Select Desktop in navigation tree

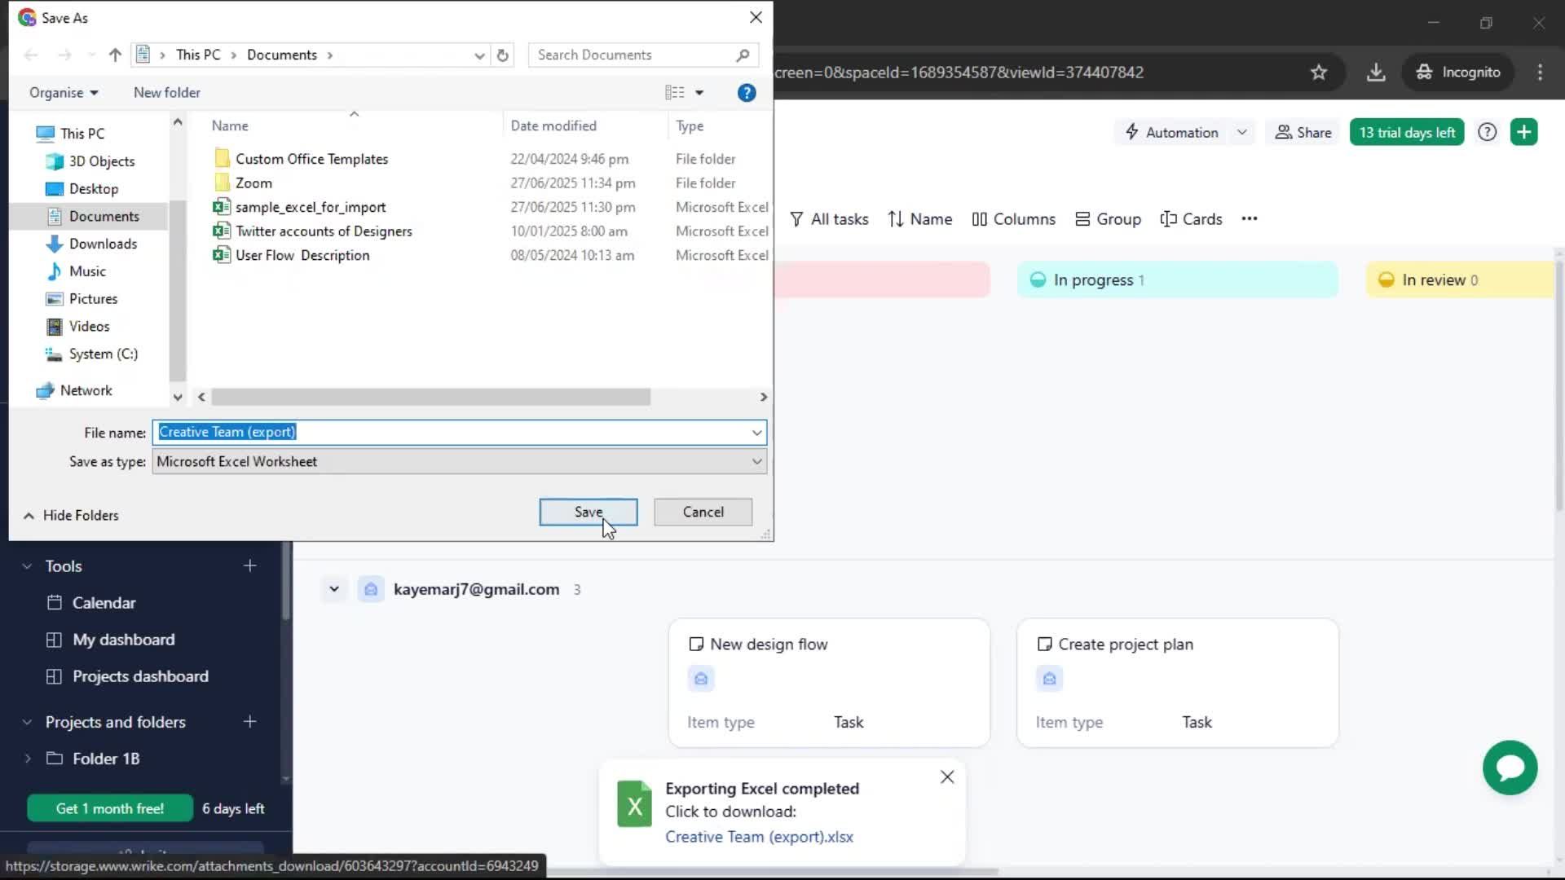pyautogui.click(x=93, y=189)
